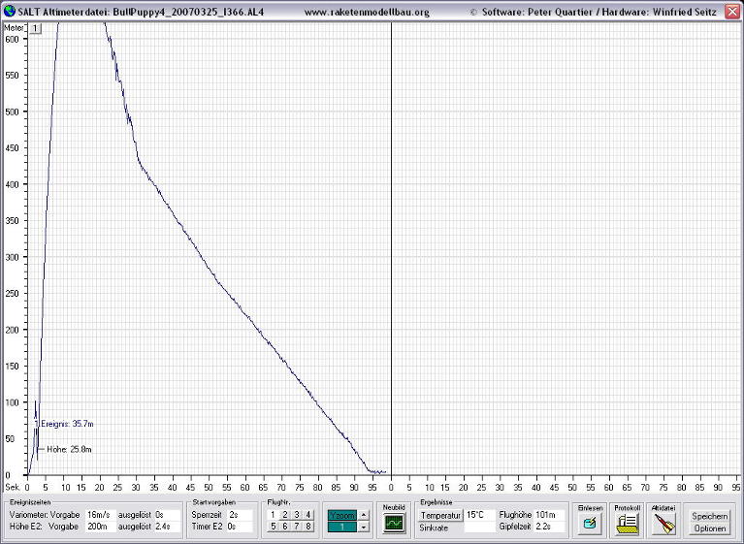Select flight number 1 button

274,514
